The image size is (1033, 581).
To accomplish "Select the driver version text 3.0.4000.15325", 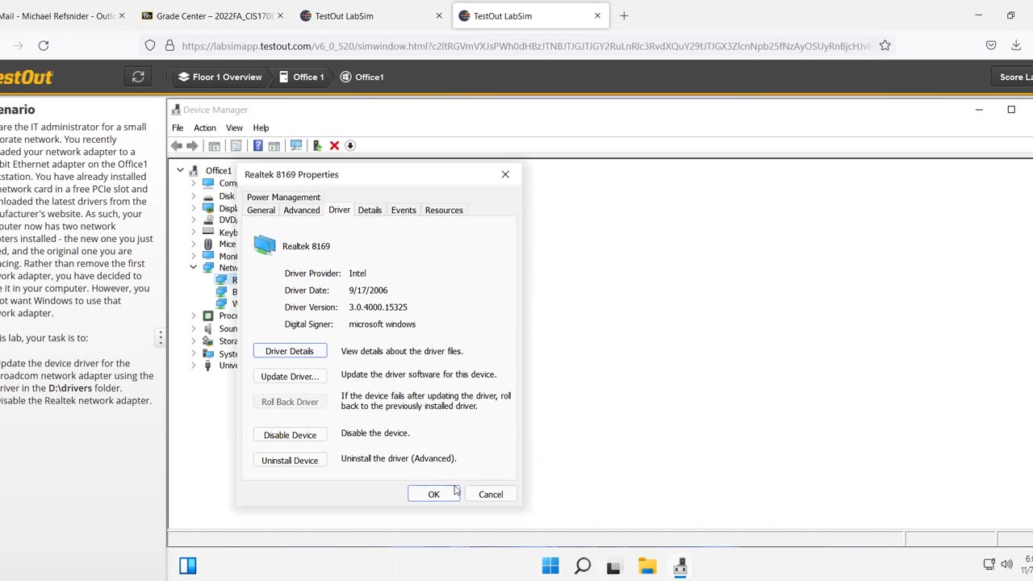I will (378, 307).
